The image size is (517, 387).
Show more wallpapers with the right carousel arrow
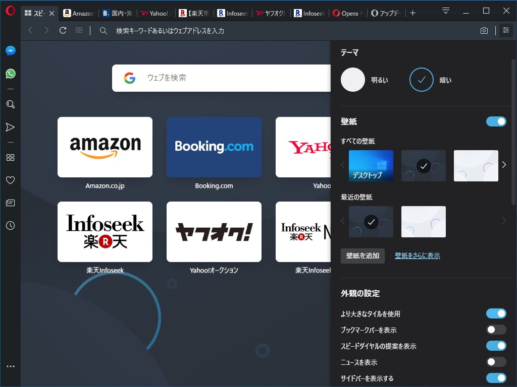coord(503,164)
